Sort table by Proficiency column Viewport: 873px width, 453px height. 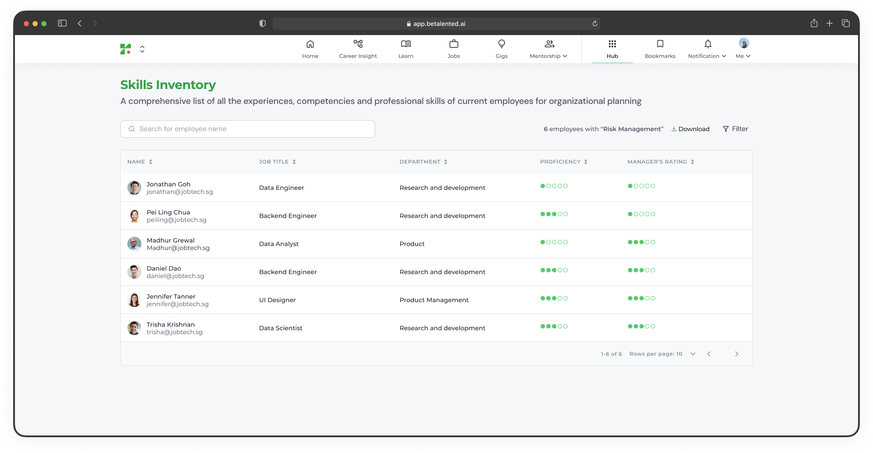(x=564, y=162)
